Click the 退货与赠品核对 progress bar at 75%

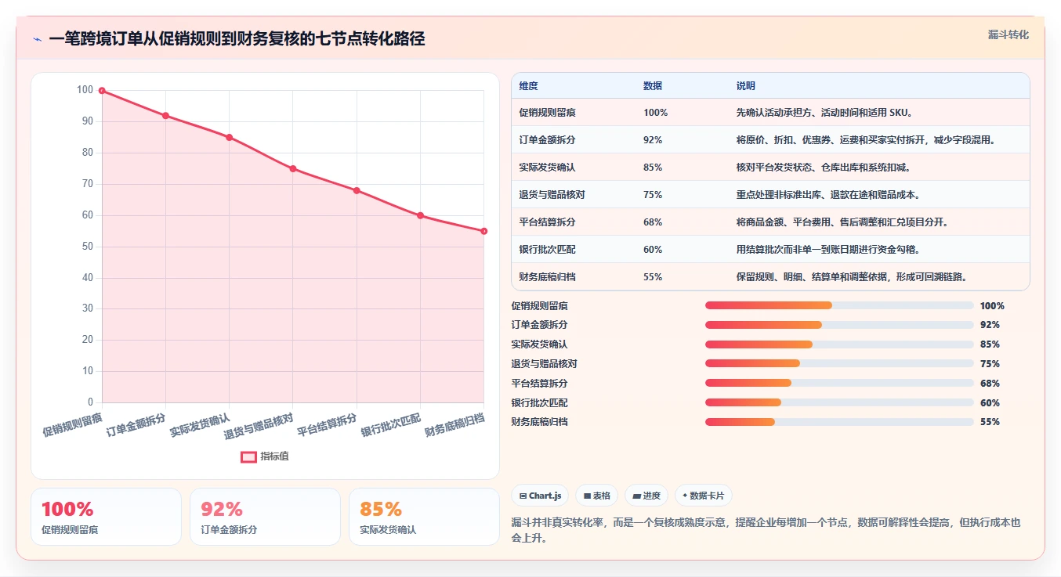(x=839, y=363)
